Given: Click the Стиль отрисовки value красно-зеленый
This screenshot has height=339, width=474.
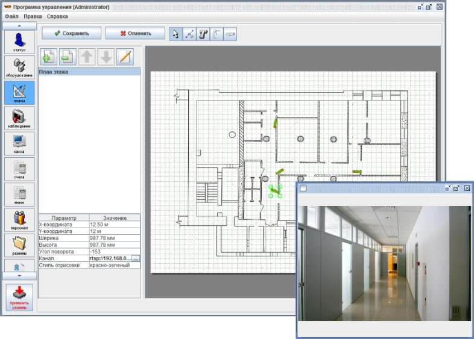Looking at the screenshot, I should click(x=114, y=265).
